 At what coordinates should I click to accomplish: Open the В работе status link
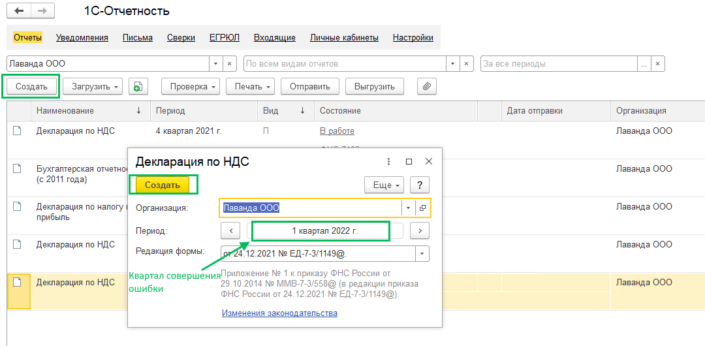pyautogui.click(x=337, y=131)
